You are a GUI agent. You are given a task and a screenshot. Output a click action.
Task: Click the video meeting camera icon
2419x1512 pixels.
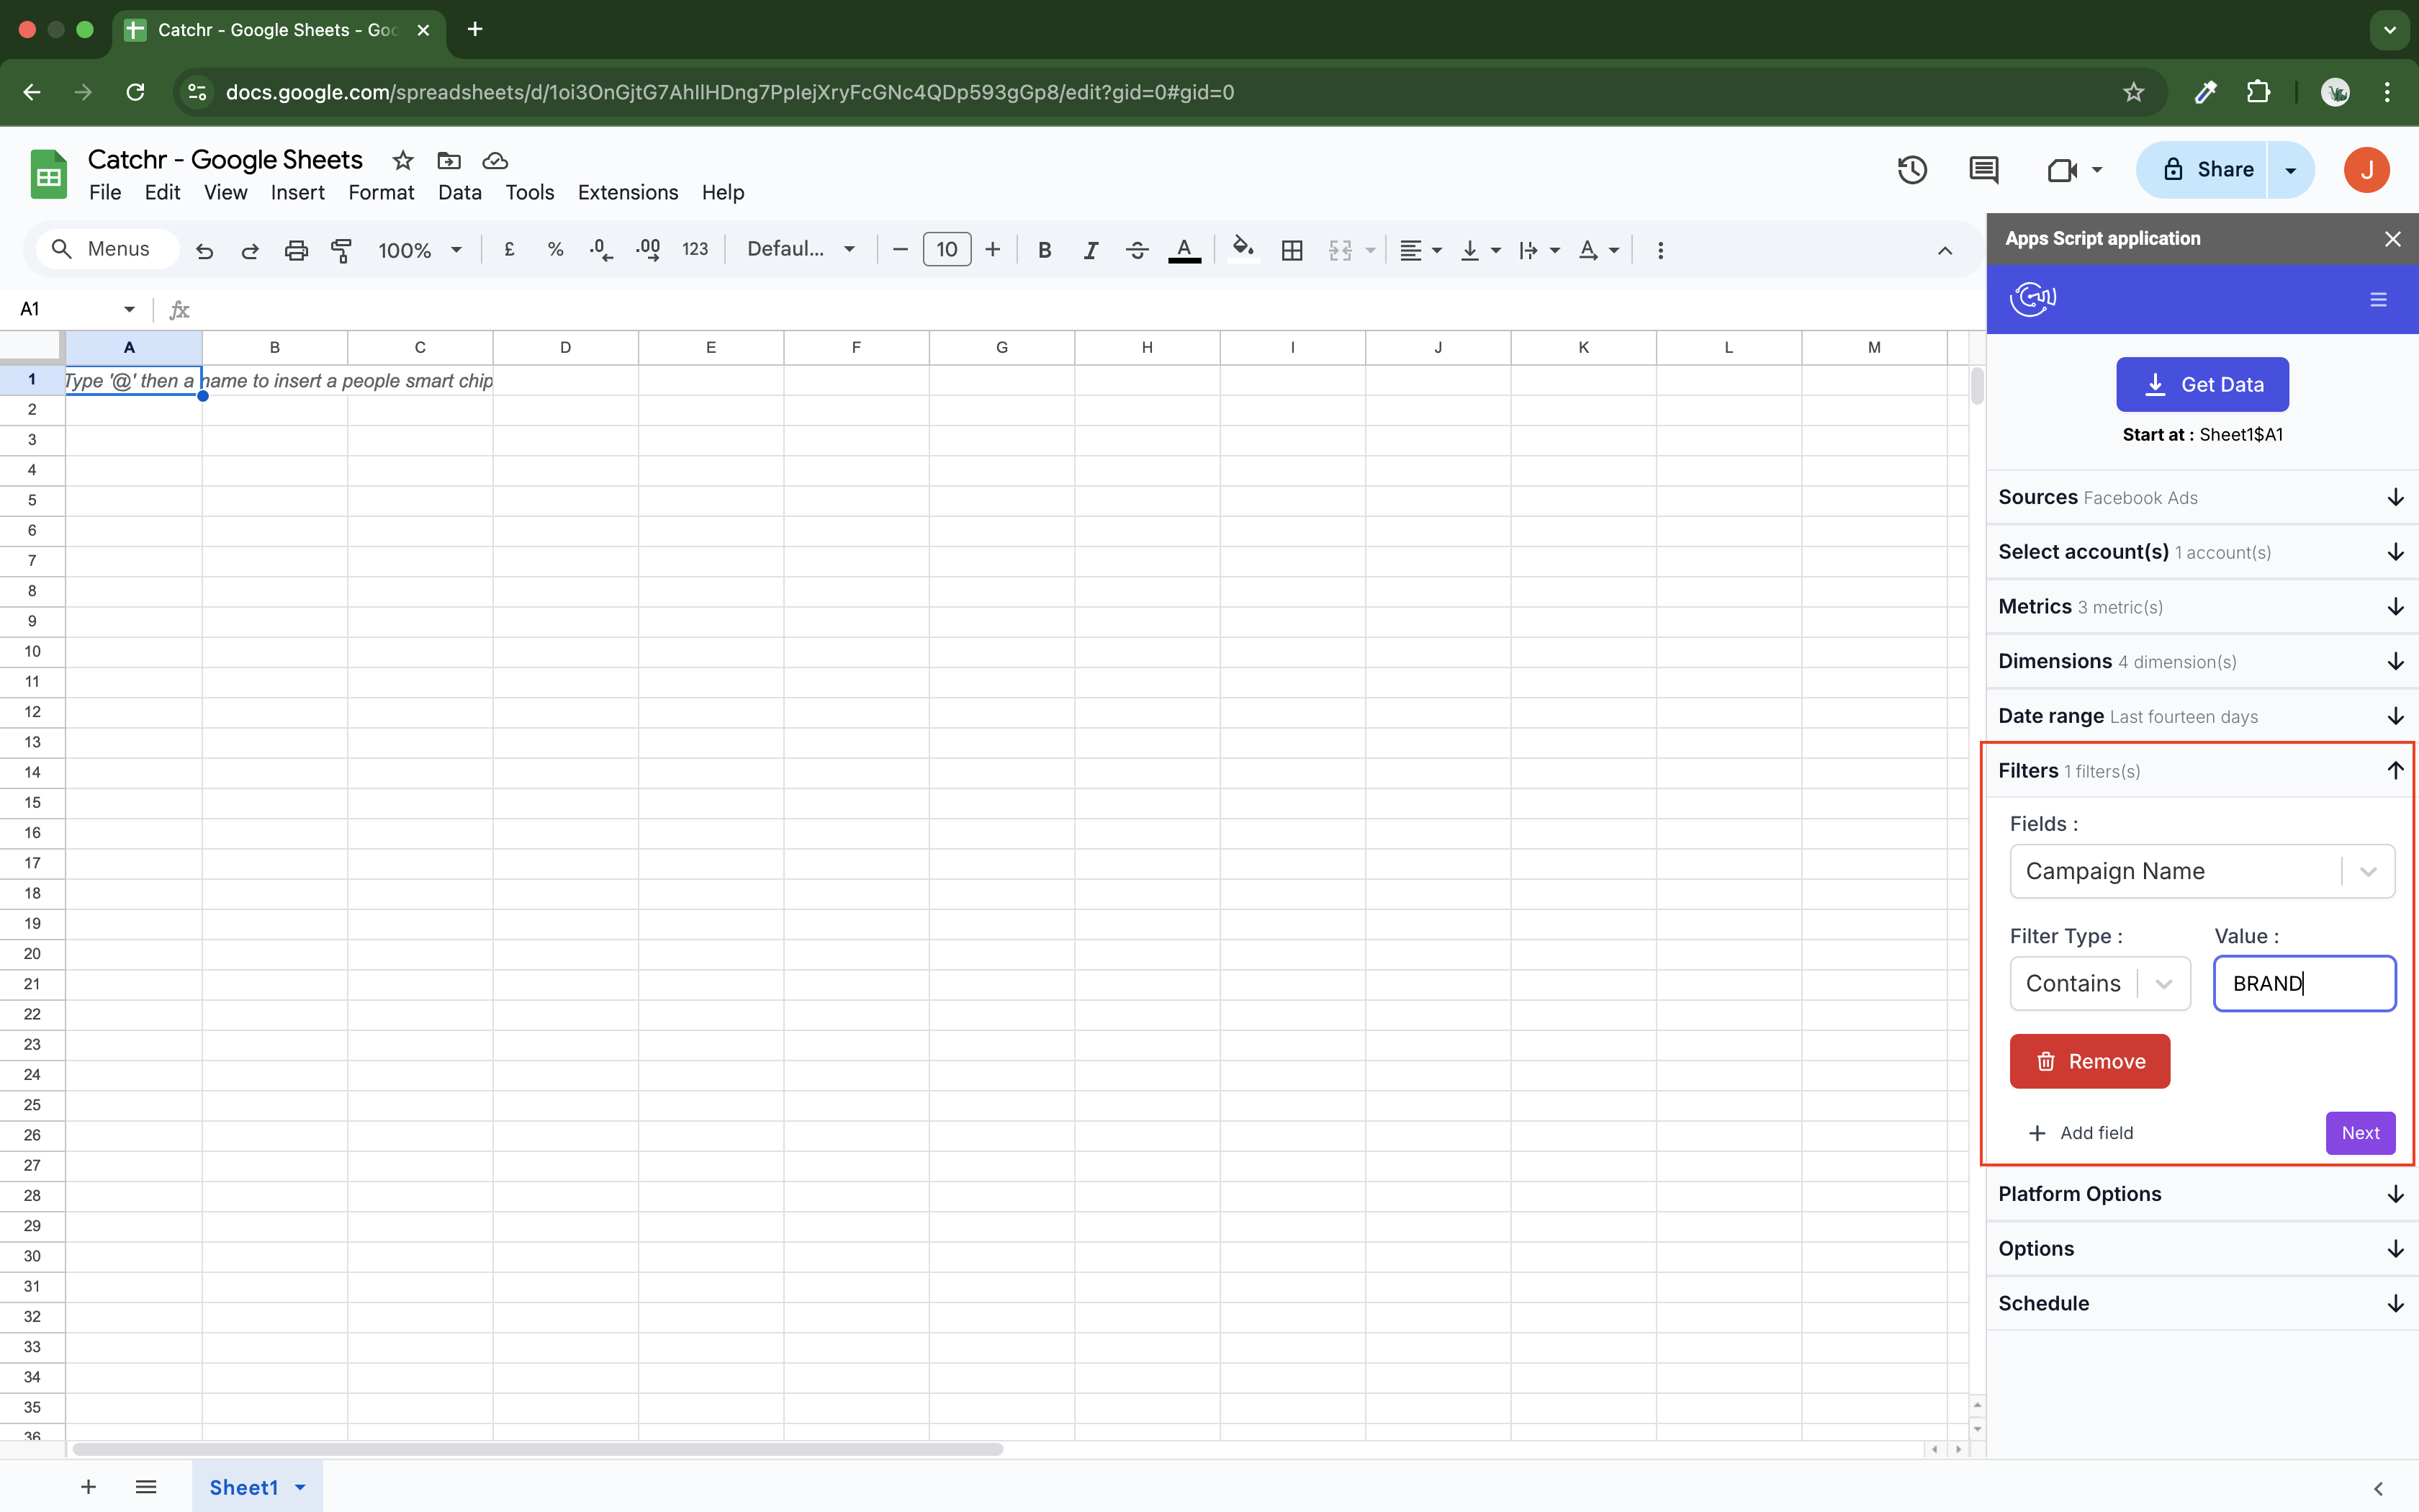point(2061,170)
